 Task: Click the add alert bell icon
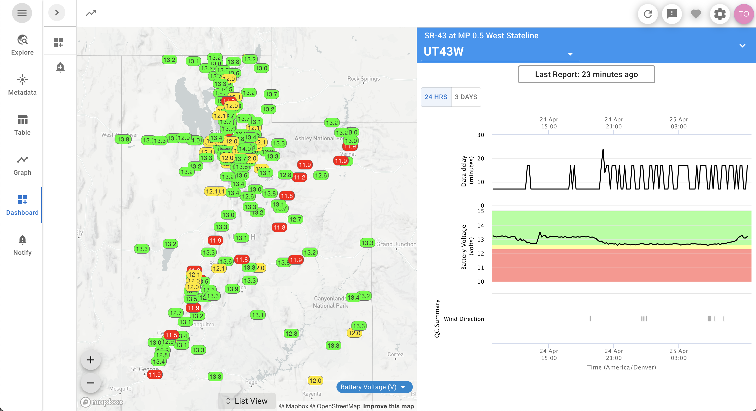point(60,67)
